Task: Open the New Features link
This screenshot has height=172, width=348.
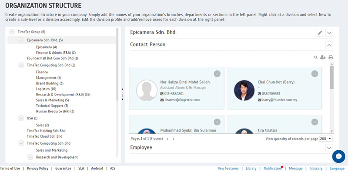Action: point(228,169)
